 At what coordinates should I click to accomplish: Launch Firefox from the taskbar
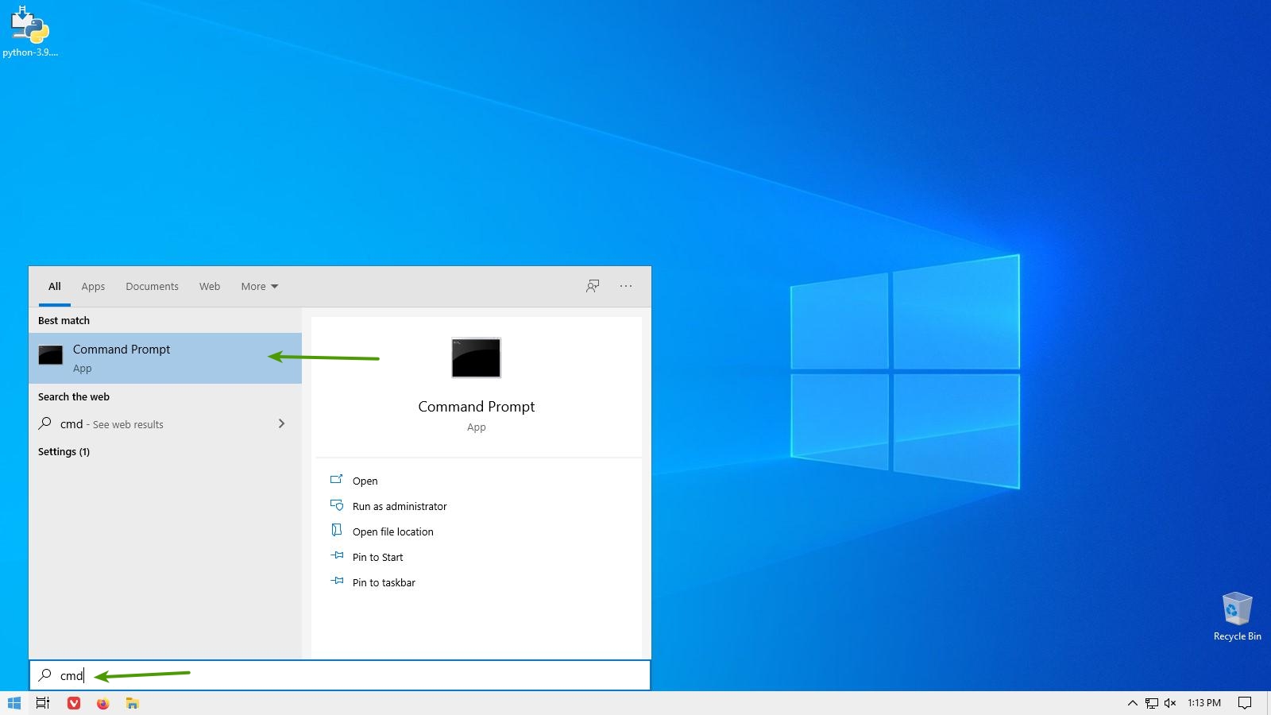103,703
